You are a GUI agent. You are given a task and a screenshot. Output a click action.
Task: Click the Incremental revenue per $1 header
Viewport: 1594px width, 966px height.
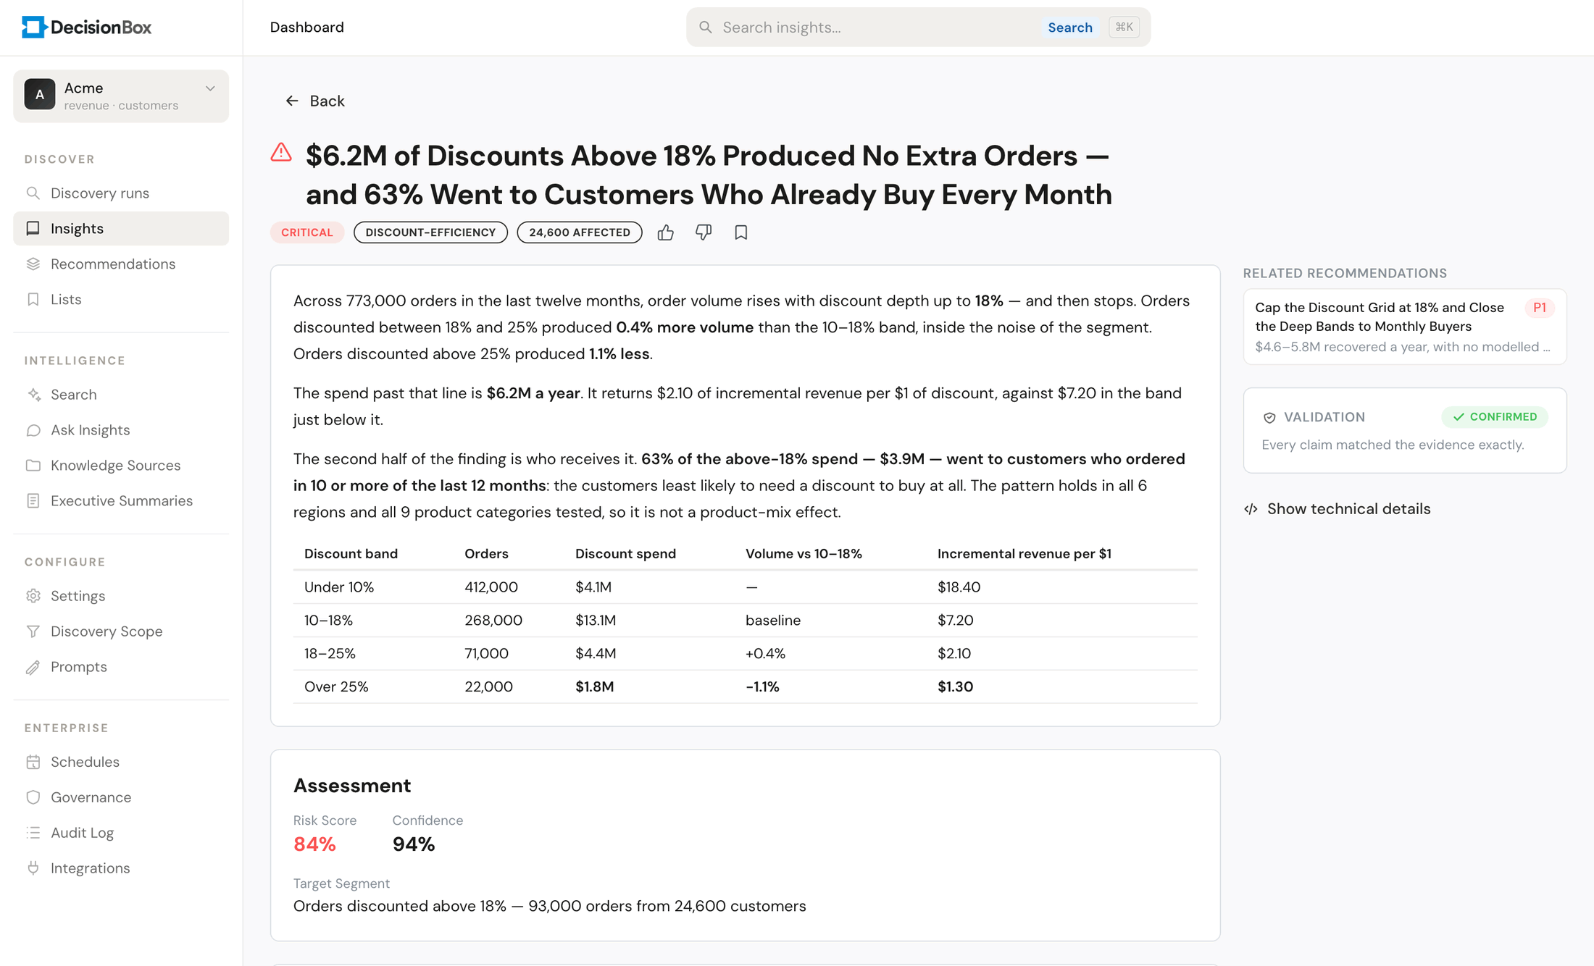tap(1024, 554)
